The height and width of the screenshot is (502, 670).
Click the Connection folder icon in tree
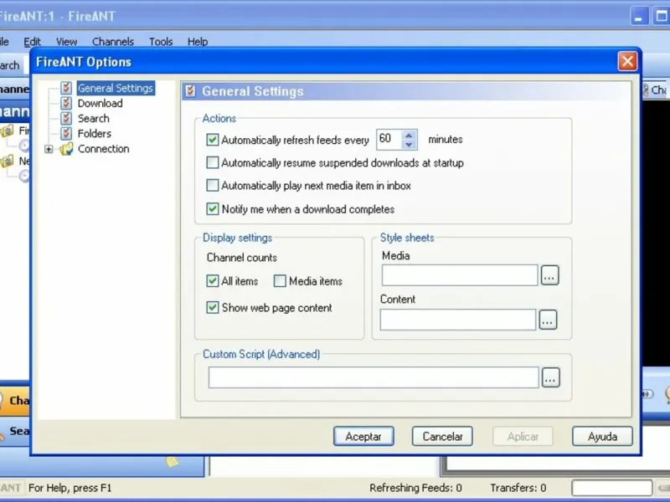pyautogui.click(x=66, y=149)
